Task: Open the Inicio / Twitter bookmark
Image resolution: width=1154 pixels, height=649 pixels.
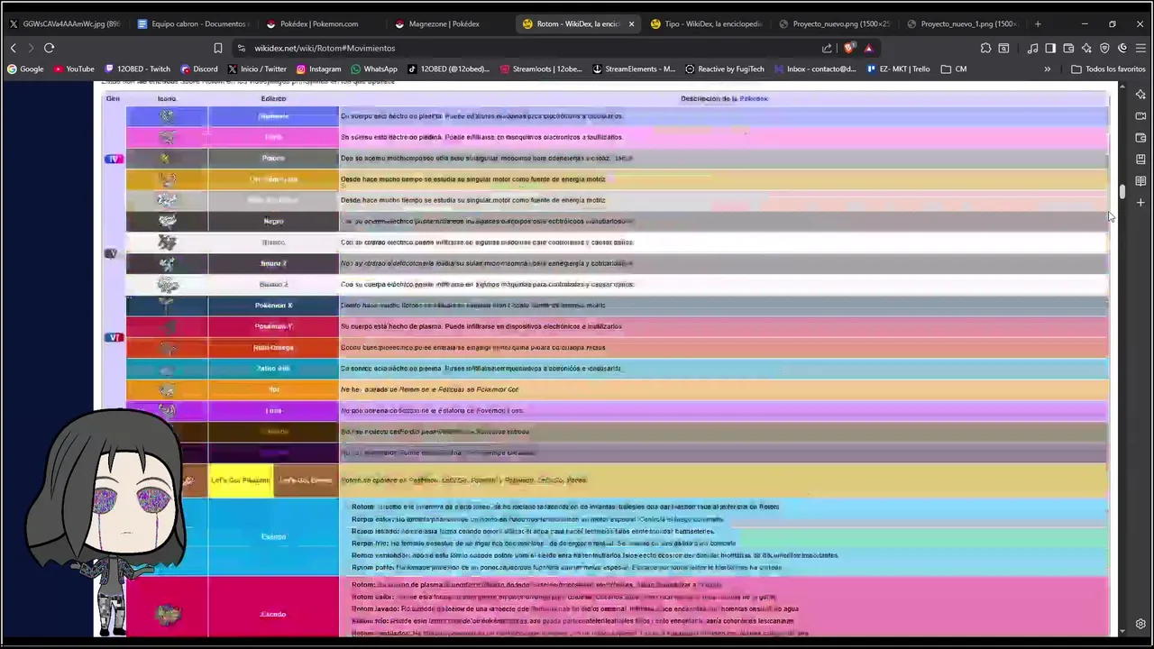Action: point(257,69)
